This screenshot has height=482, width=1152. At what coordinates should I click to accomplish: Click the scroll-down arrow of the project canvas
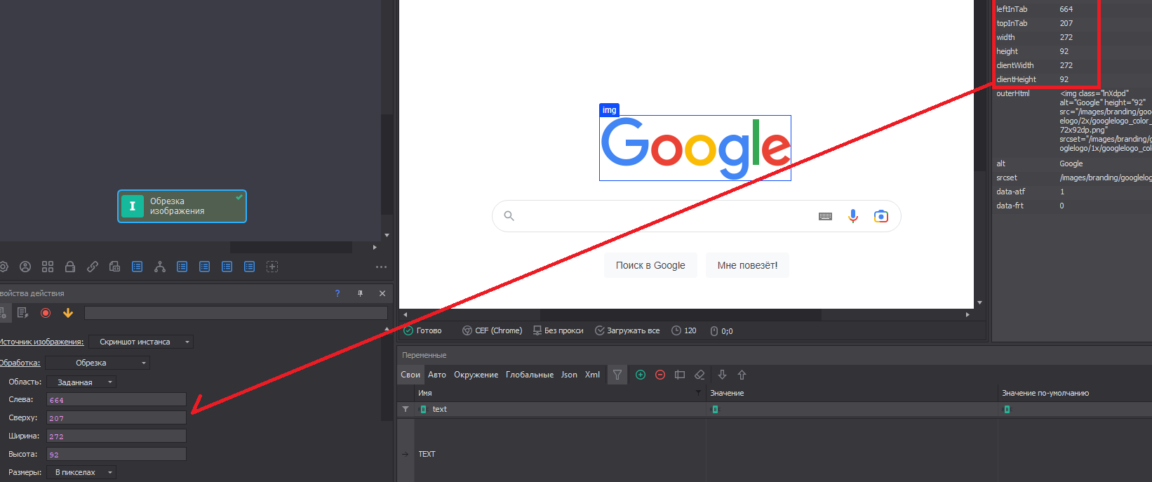387,235
